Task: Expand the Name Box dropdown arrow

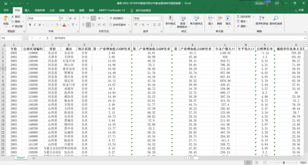Action: [20, 38]
